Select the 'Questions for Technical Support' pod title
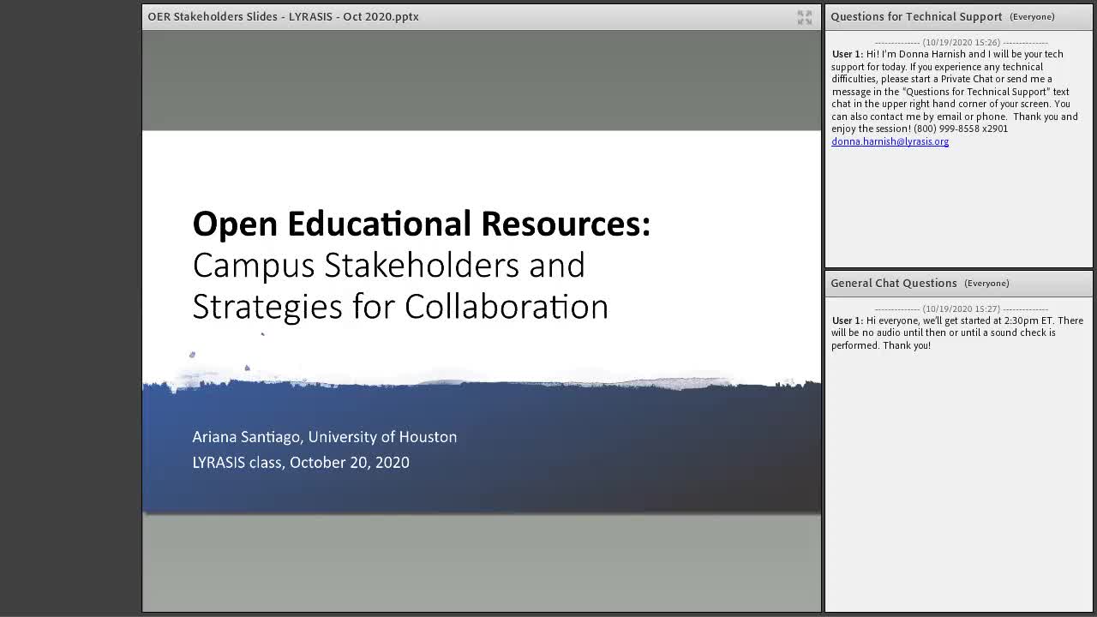Screen dimensions: 1097x617 click(916, 16)
